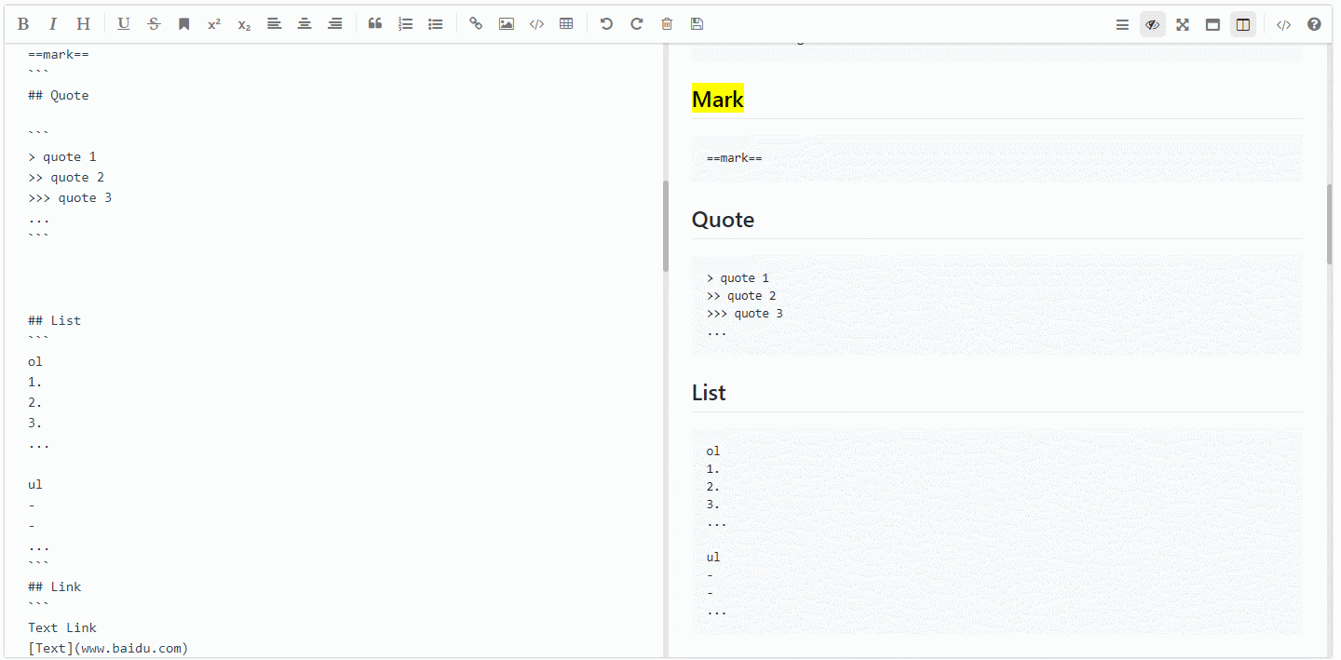
Task: Click the preview pane vertical scrollbar
Action: pyautogui.click(x=1330, y=224)
